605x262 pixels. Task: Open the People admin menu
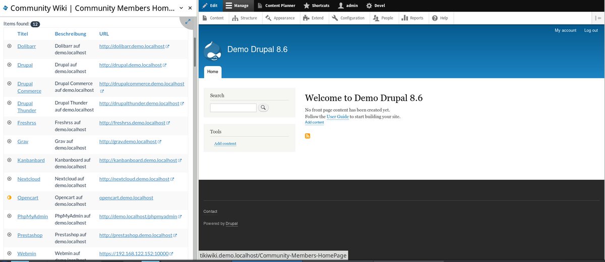point(383,18)
